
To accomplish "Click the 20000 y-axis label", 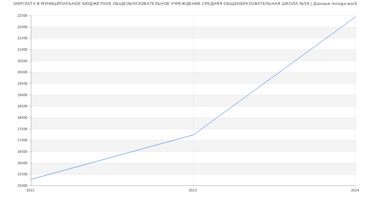I will click(22, 72).
